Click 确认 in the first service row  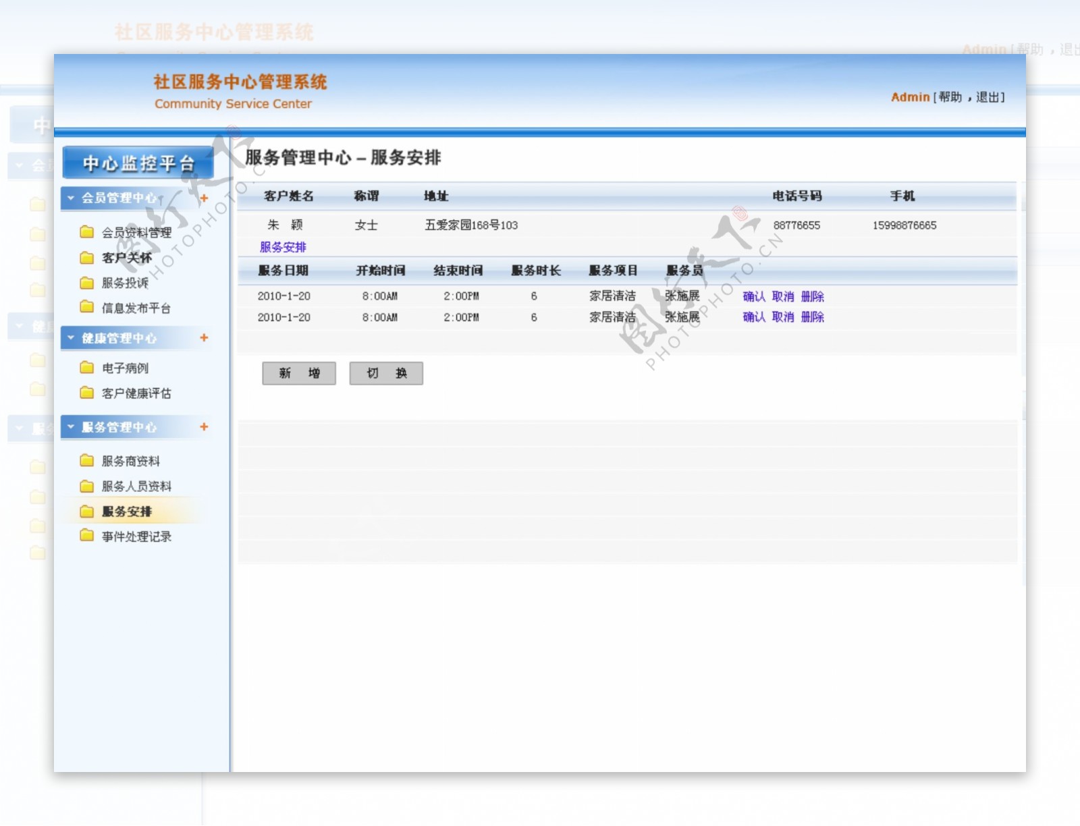[754, 296]
